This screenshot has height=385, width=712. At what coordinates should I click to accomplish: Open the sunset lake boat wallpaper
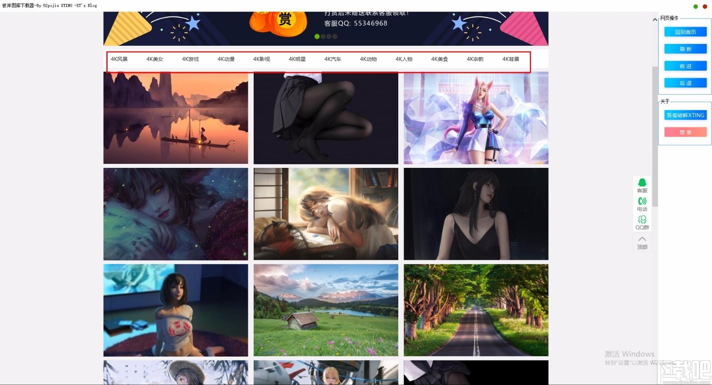(176, 118)
